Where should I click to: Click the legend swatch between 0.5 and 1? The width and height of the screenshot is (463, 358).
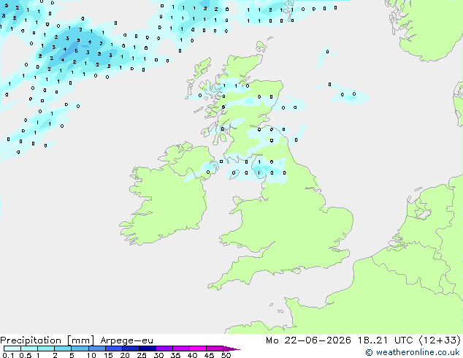29,349
